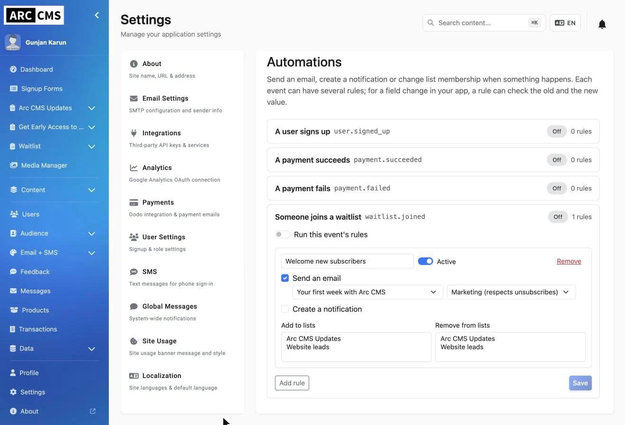The image size is (625, 425).
Task: Click the Products box icon
Action: click(x=14, y=310)
